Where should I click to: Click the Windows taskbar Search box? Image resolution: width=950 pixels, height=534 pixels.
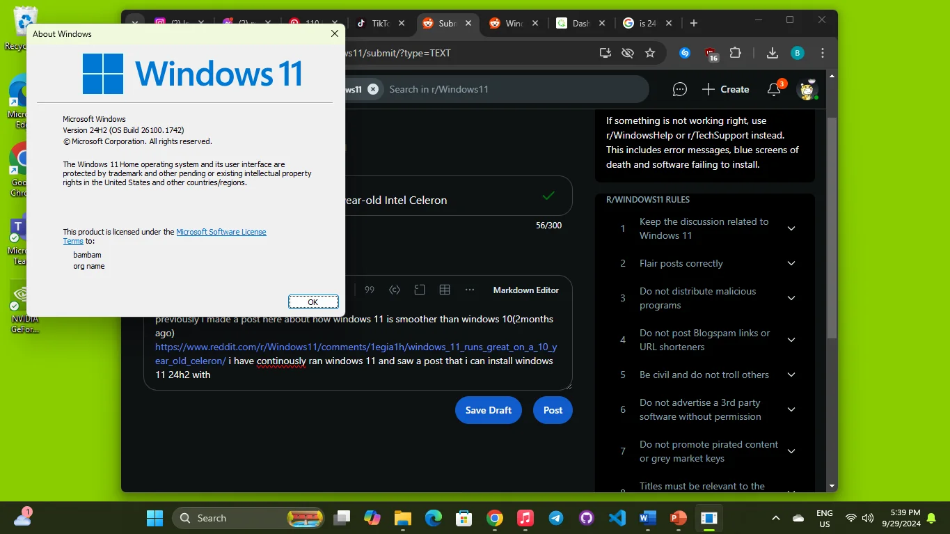248,518
